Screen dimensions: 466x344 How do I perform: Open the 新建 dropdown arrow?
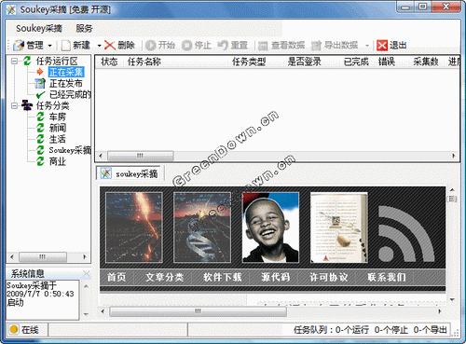(99, 46)
